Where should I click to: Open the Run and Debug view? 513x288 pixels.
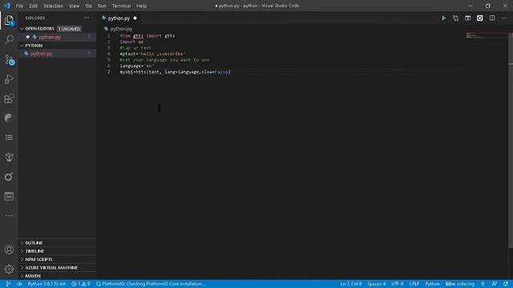pyautogui.click(x=9, y=79)
